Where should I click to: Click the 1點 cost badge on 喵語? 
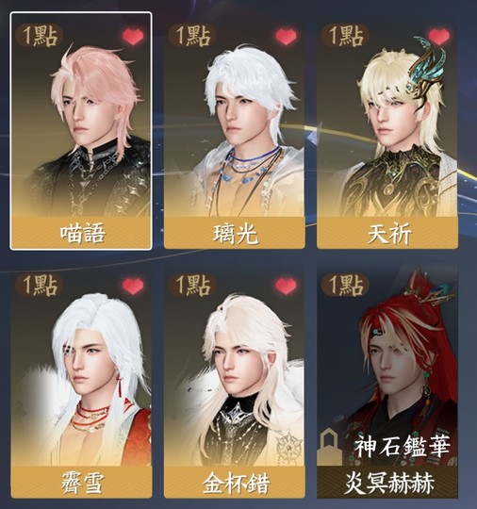coord(40,36)
